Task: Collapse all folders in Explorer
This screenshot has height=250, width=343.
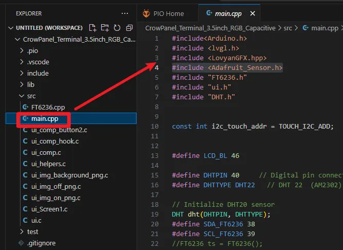Action: coord(129,28)
